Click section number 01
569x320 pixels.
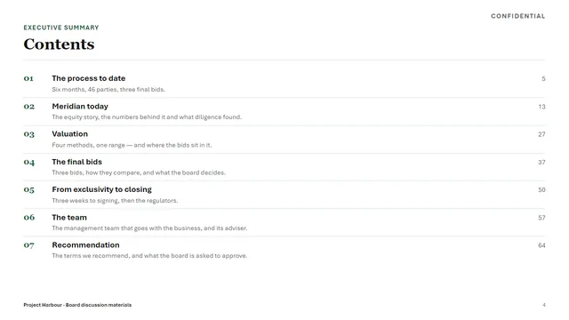pyautogui.click(x=28, y=78)
